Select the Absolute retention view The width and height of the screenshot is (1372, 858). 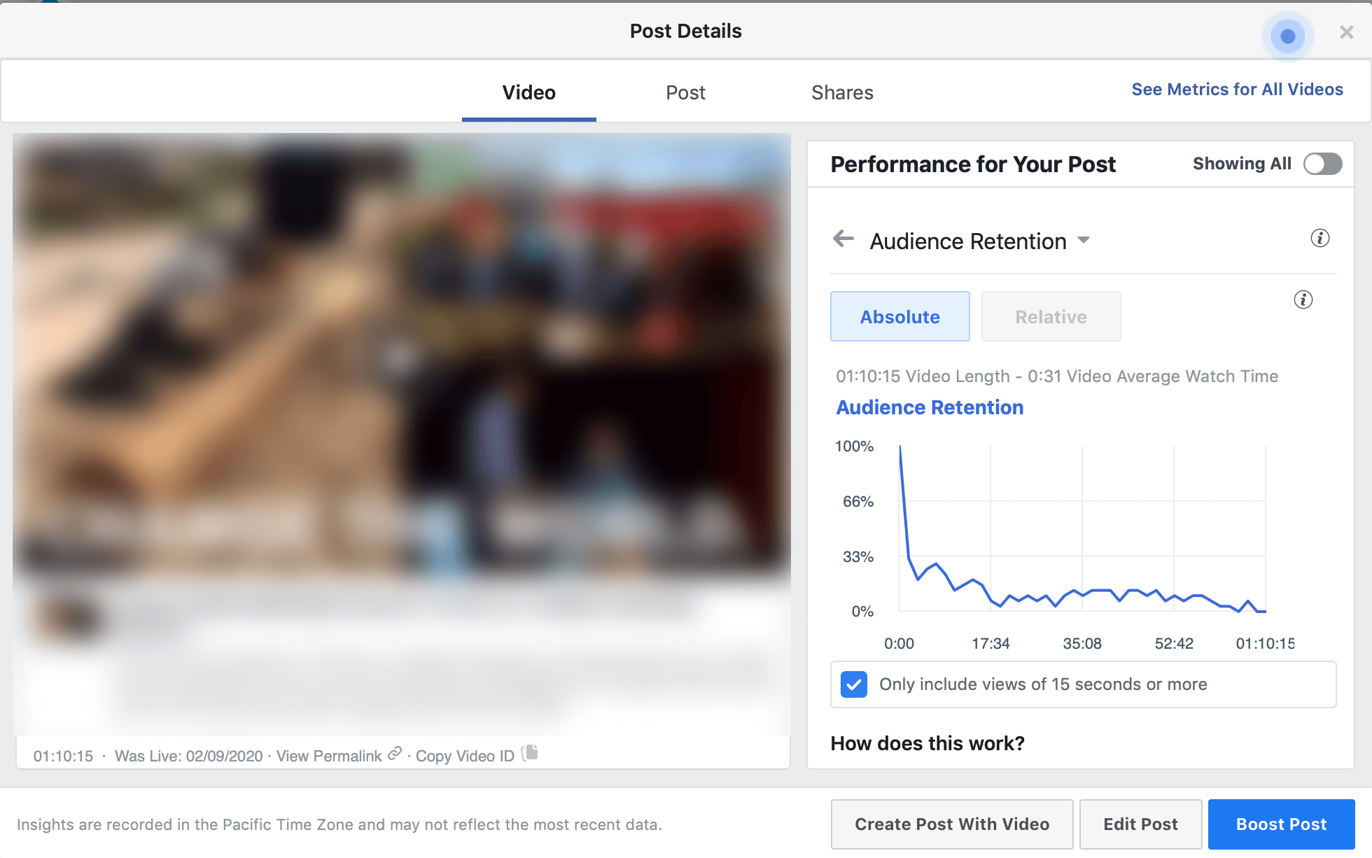(x=899, y=316)
